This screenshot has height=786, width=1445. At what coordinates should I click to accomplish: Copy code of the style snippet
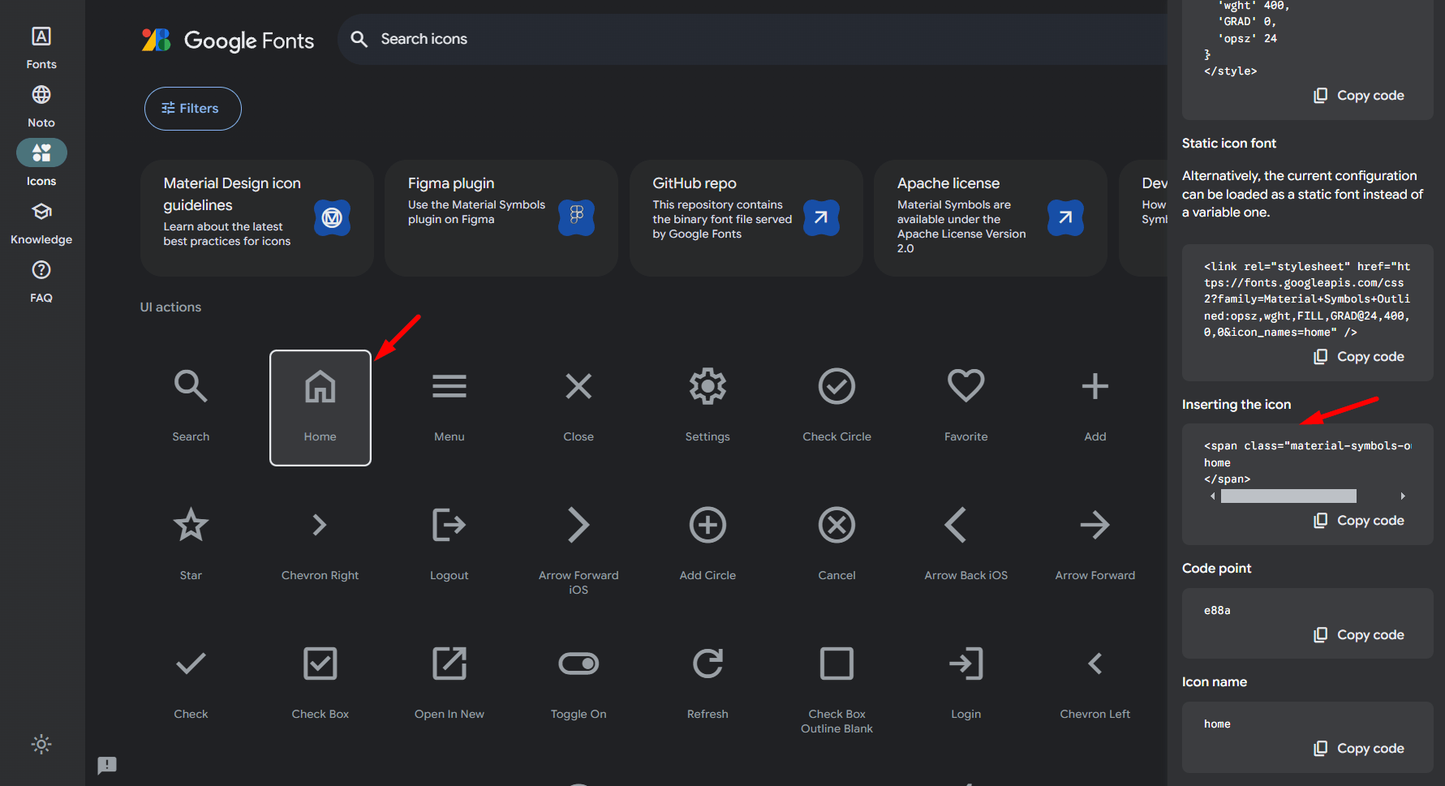[x=1359, y=96]
